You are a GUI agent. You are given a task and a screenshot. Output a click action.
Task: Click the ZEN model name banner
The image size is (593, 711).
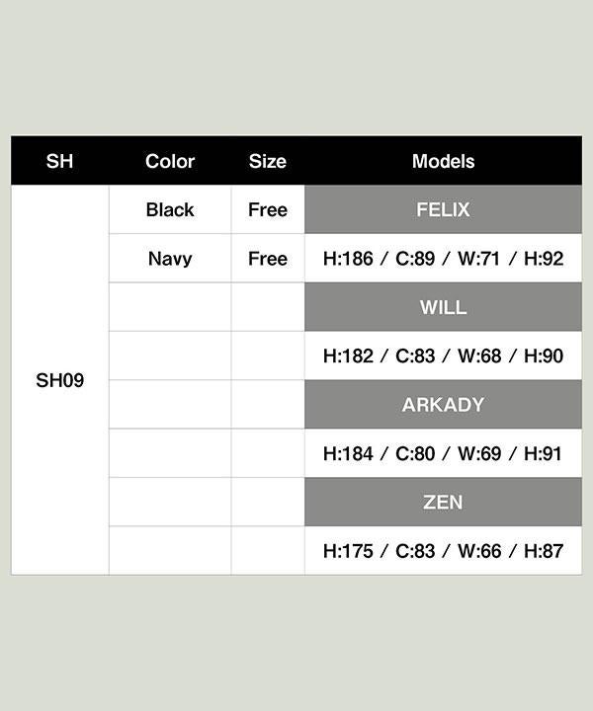pyautogui.click(x=444, y=502)
